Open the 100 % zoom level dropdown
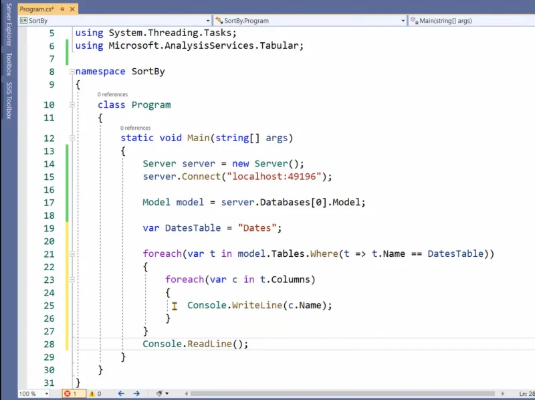The image size is (535, 400). coord(47,394)
